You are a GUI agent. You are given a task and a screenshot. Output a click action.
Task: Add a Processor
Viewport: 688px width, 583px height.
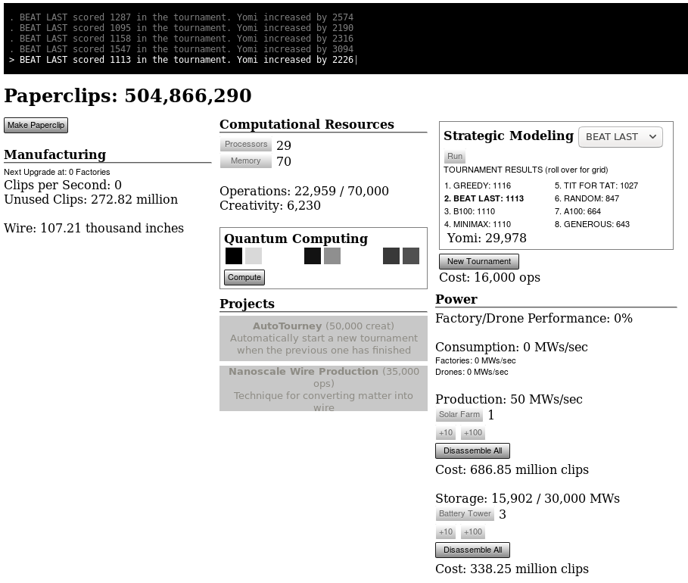point(246,144)
